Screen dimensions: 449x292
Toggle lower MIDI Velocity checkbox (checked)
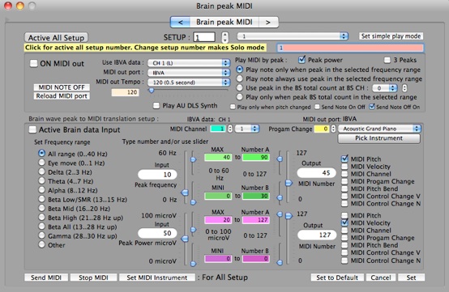[x=344, y=222]
